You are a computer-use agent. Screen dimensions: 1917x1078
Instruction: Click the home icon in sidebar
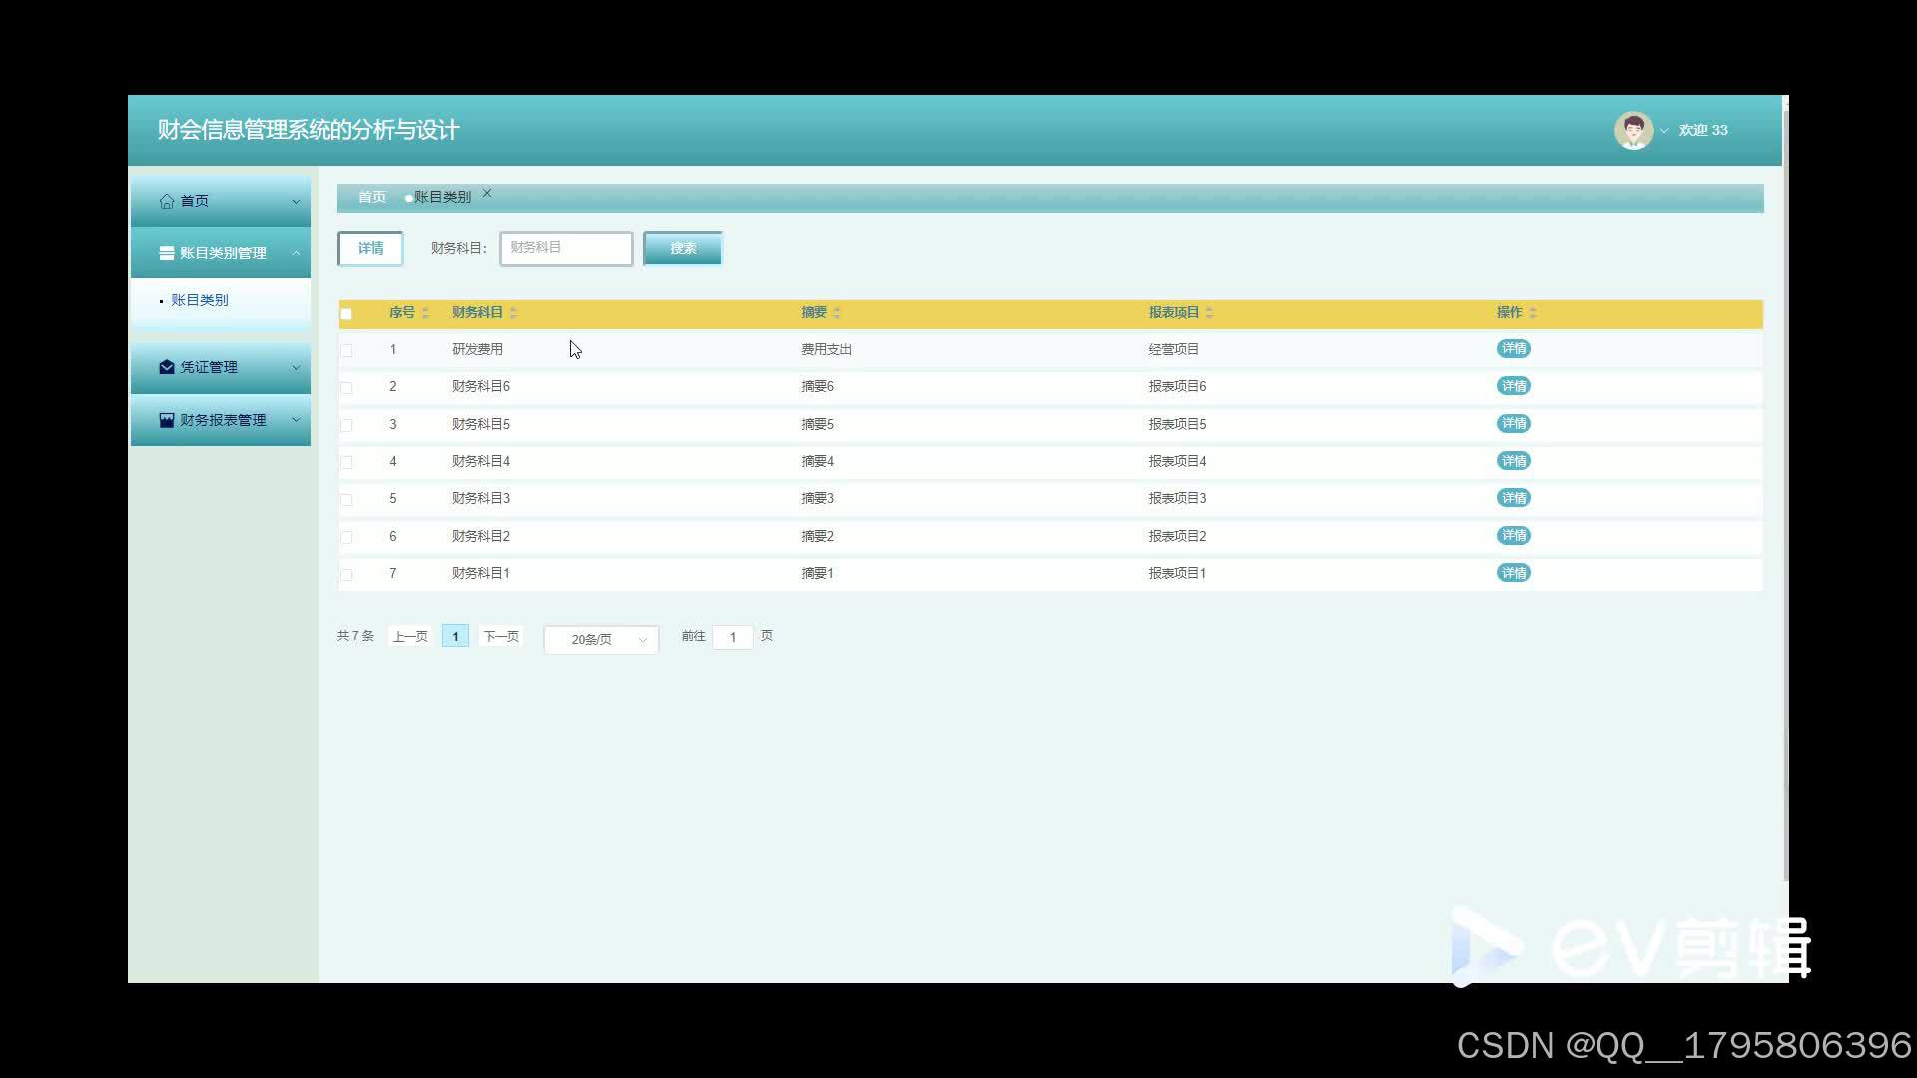(x=167, y=201)
